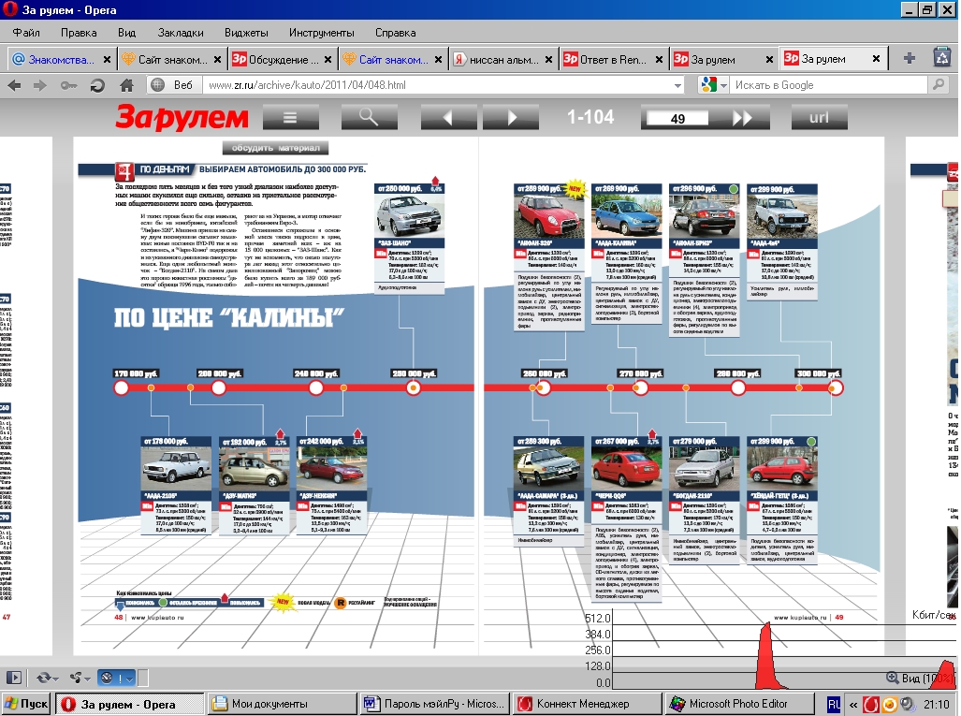The width and height of the screenshot is (961, 716).
Task: Switch to Коннект Менеджер in taskbar
Action: click(x=587, y=704)
